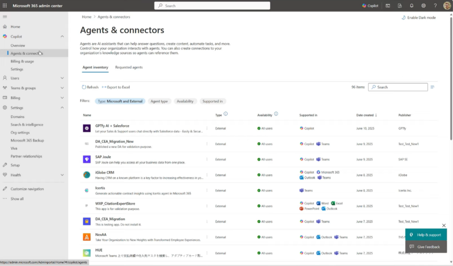This screenshot has height=266, width=453.
Task: Enable Dark mode
Action: (x=418, y=18)
